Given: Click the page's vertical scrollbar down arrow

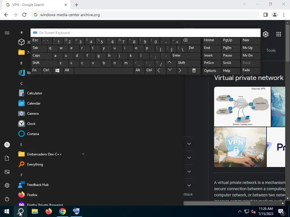Looking at the screenshot, I should coord(288,198).
